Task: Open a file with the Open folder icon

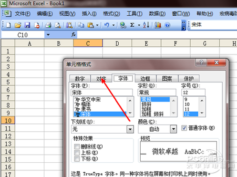Action: 18,25
